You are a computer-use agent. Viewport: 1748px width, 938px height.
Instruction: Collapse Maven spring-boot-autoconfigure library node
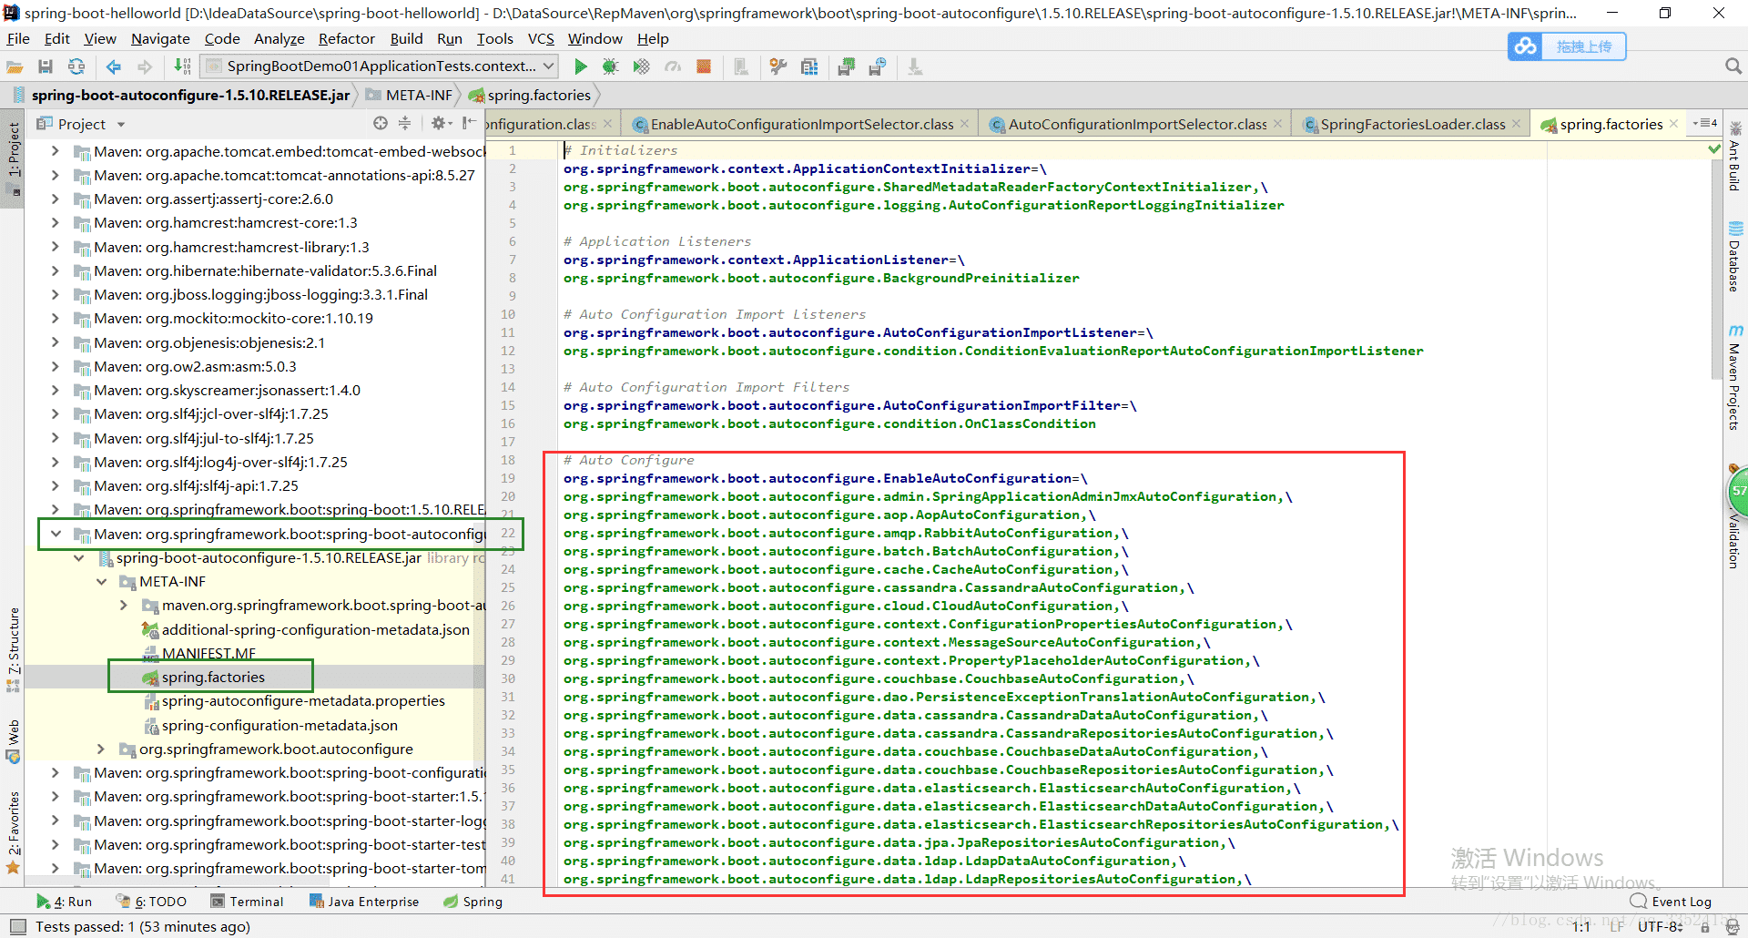pyautogui.click(x=56, y=534)
